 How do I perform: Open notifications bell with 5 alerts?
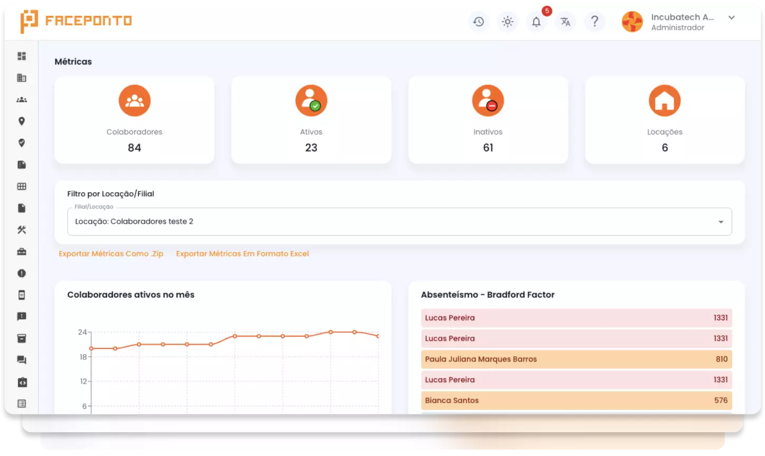[536, 22]
